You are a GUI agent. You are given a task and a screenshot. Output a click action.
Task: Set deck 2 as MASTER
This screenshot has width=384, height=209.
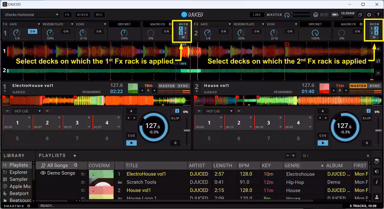click(358, 86)
